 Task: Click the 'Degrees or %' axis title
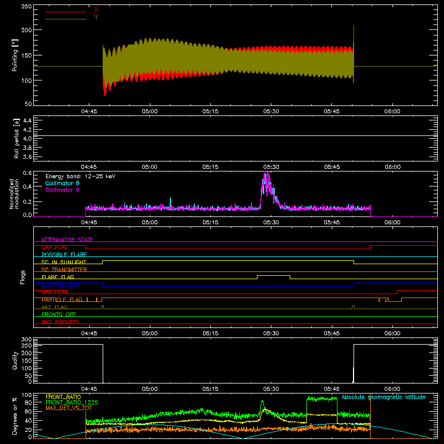coord(15,416)
